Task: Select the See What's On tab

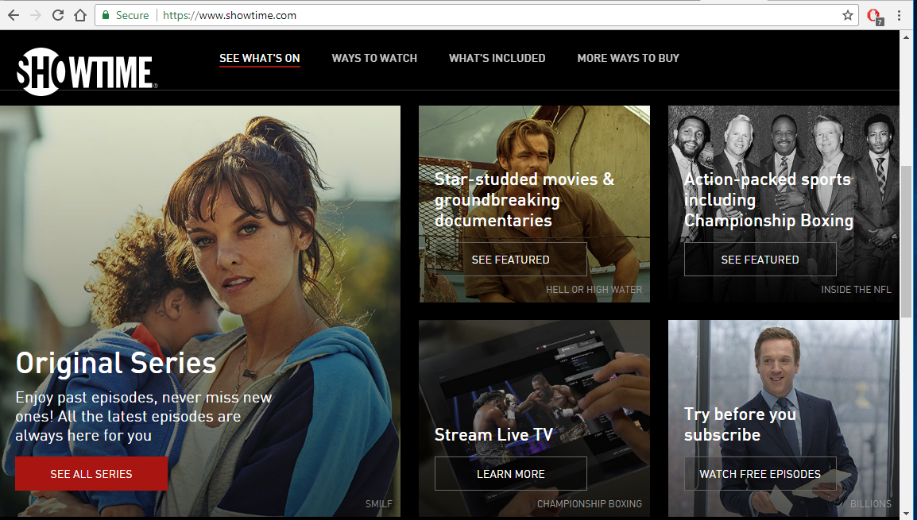Action: pyautogui.click(x=260, y=59)
